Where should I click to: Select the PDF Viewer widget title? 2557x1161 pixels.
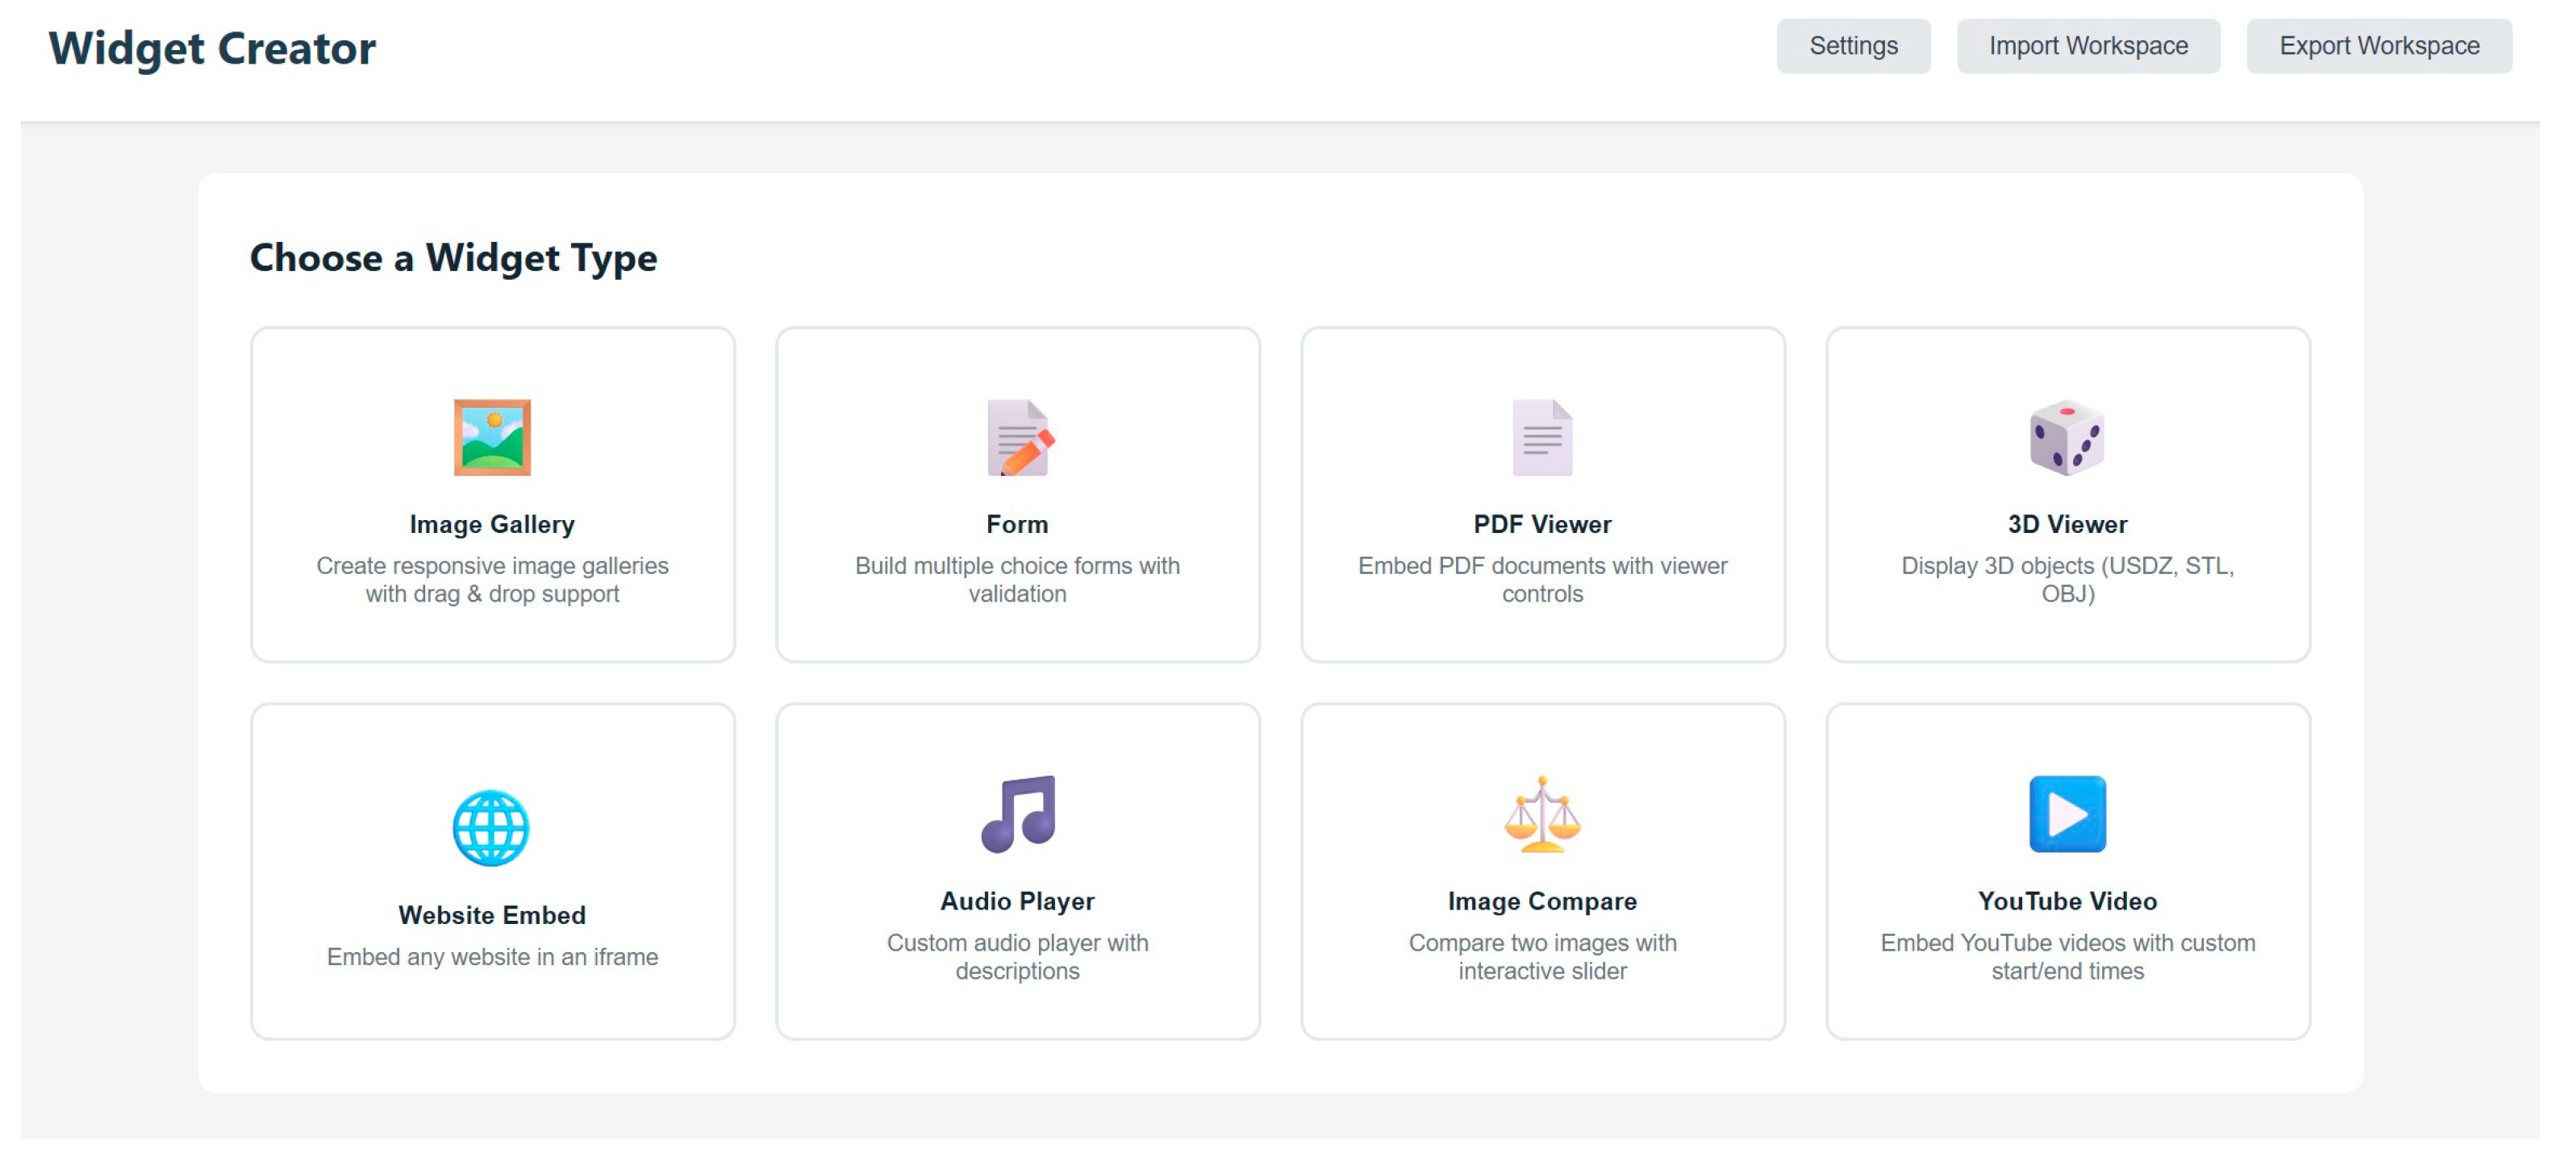point(1542,524)
